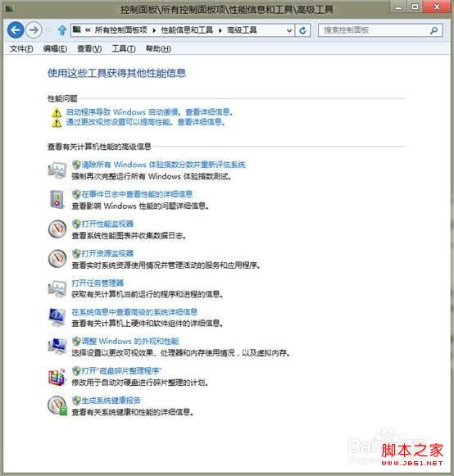
Task: Click the search magnifier icon
Action: point(434,30)
